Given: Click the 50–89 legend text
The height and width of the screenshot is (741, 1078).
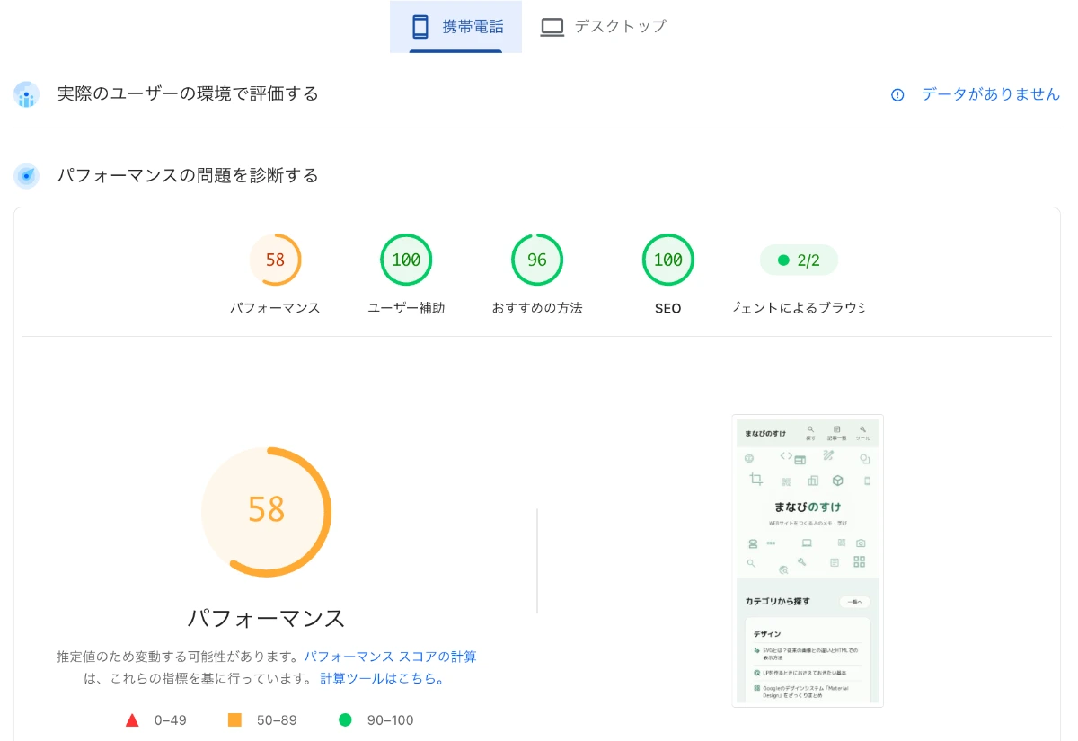Looking at the screenshot, I should [x=277, y=720].
